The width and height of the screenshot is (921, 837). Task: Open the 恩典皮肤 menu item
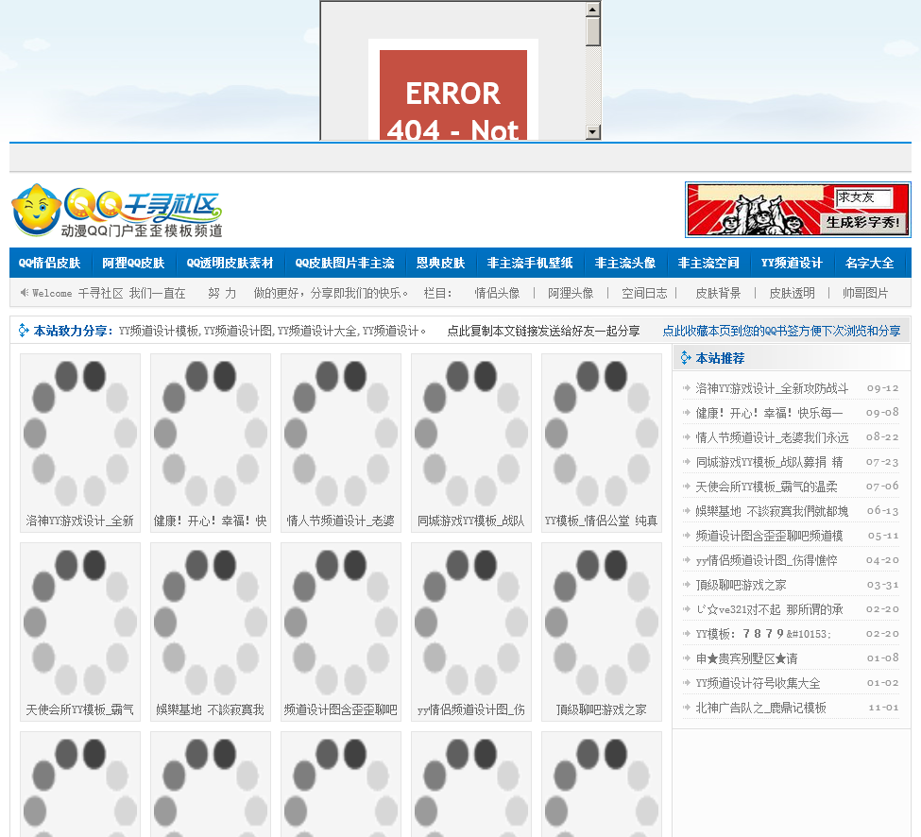coord(440,264)
